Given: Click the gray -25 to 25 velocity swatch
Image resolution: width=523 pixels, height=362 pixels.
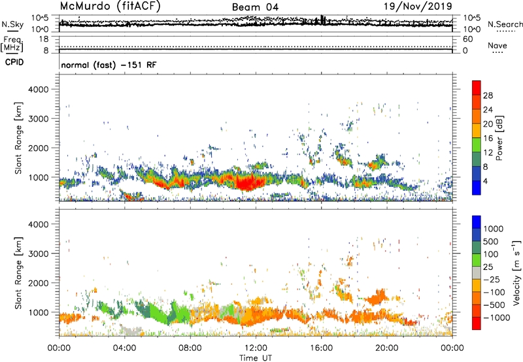Looking at the screenshot, I should tap(477, 272).
